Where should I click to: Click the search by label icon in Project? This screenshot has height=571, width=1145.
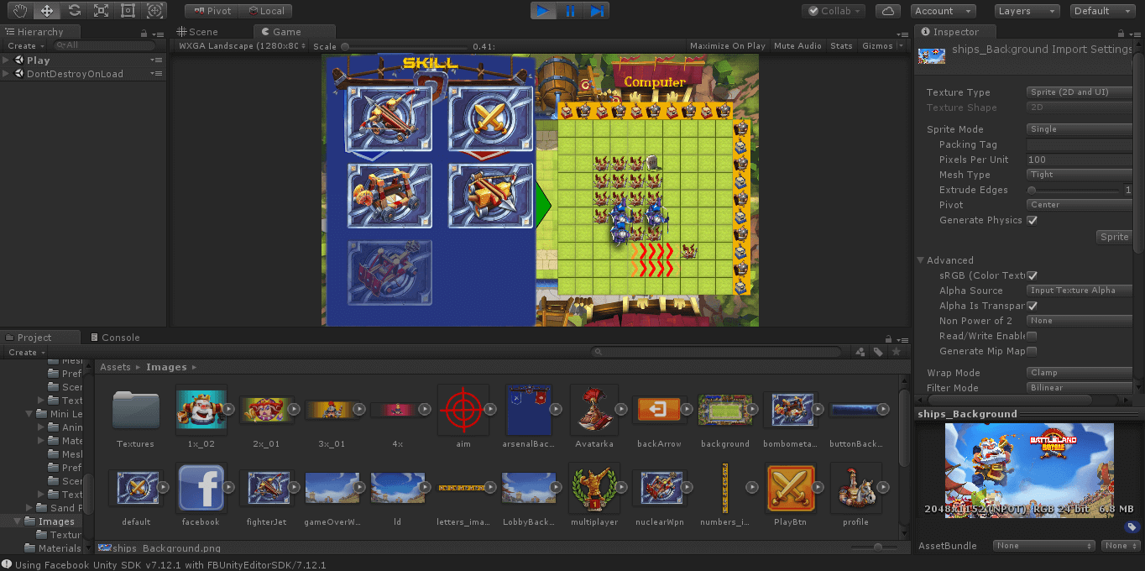click(x=878, y=353)
